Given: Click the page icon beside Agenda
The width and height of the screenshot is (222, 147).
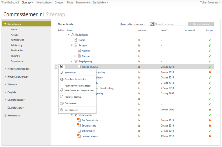Looking at the screenshot, I should click(x=79, y=51).
